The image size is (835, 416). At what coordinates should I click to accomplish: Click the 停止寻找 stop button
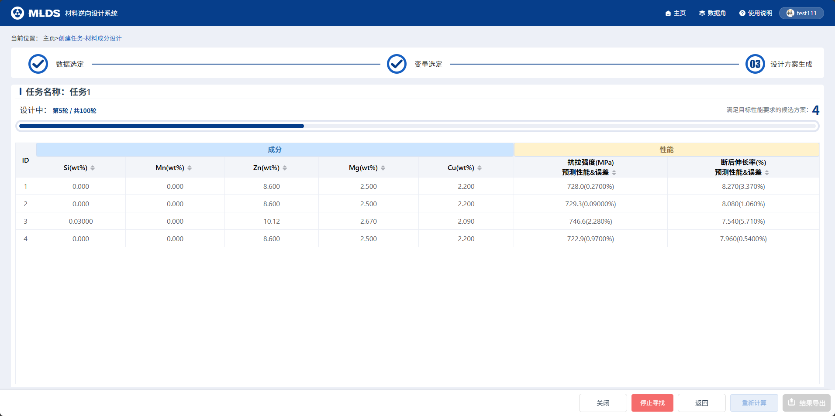(x=652, y=403)
